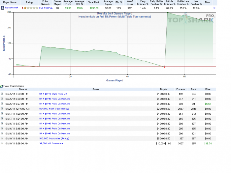This screenshot has width=231, height=173.
Task: Open the $24,000 Rush Guar (Rebuy) game
Action: coord(54,109)
